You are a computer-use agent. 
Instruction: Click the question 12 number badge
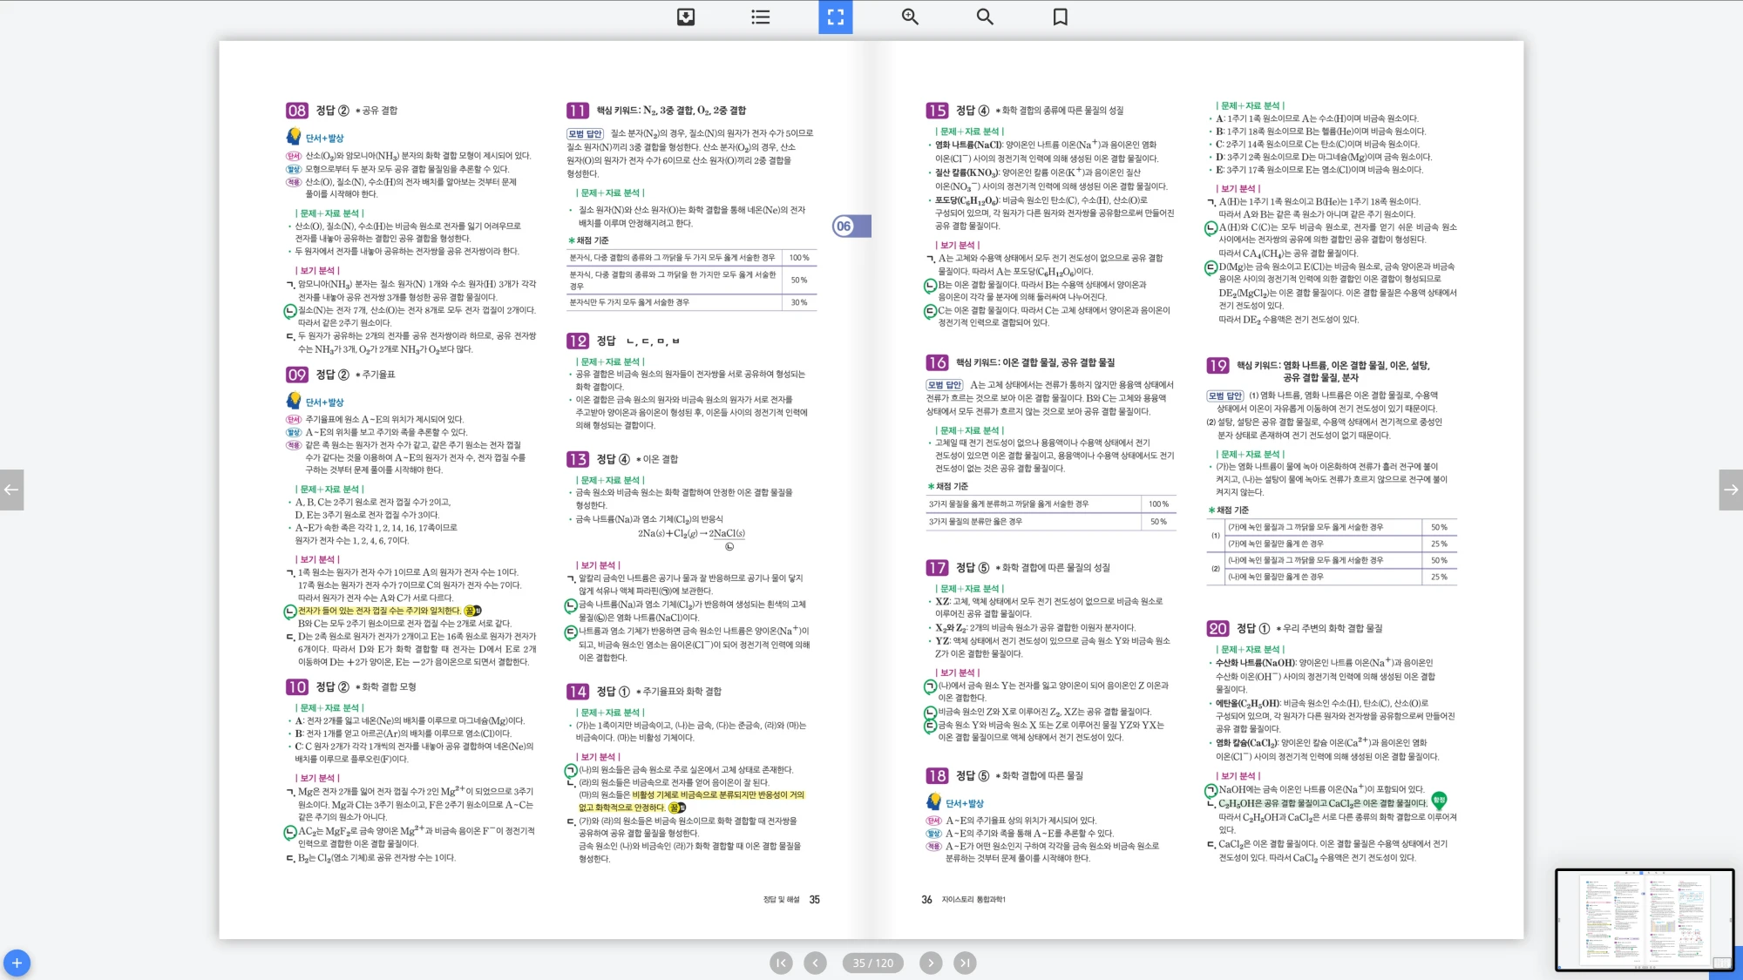pos(577,341)
